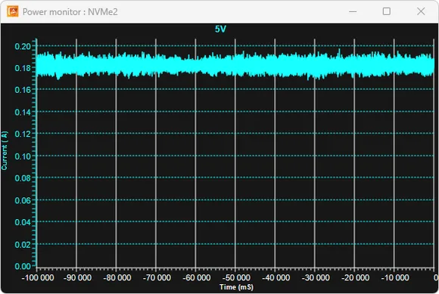Click the 0.14 value on current axis

coord(23,112)
